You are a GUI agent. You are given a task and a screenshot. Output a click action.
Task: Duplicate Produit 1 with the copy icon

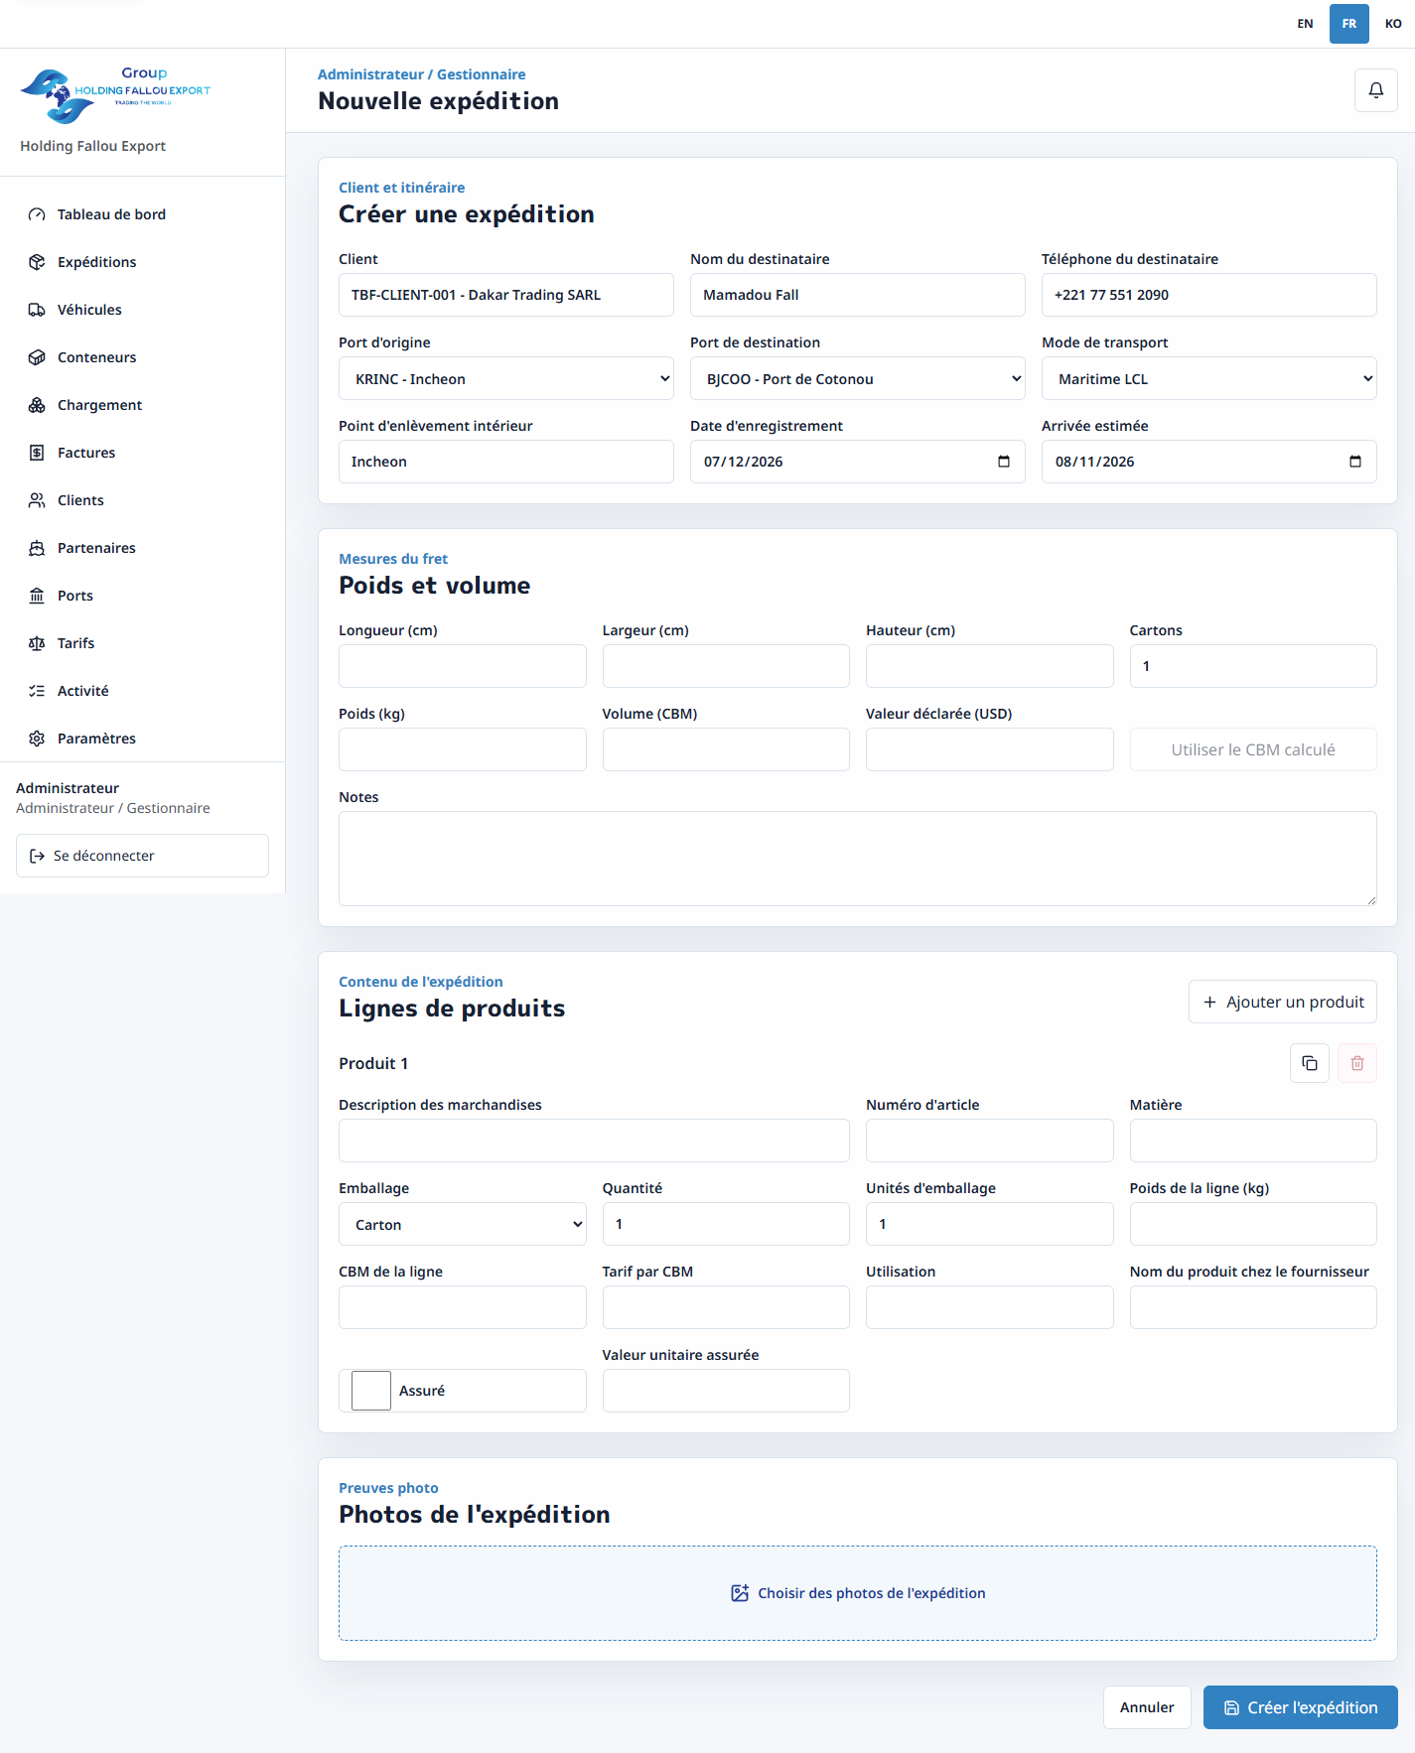click(x=1309, y=1063)
